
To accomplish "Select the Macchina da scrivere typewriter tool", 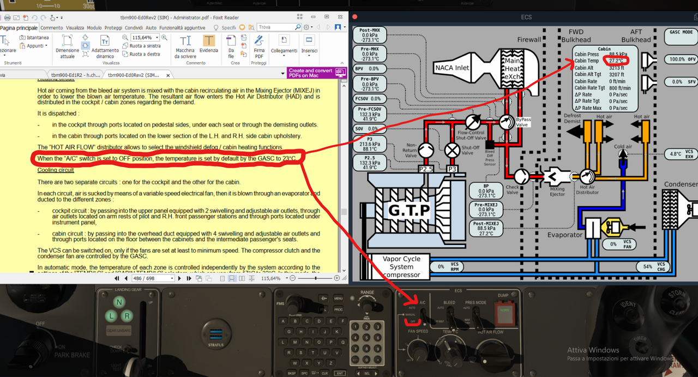I will pos(185,47).
